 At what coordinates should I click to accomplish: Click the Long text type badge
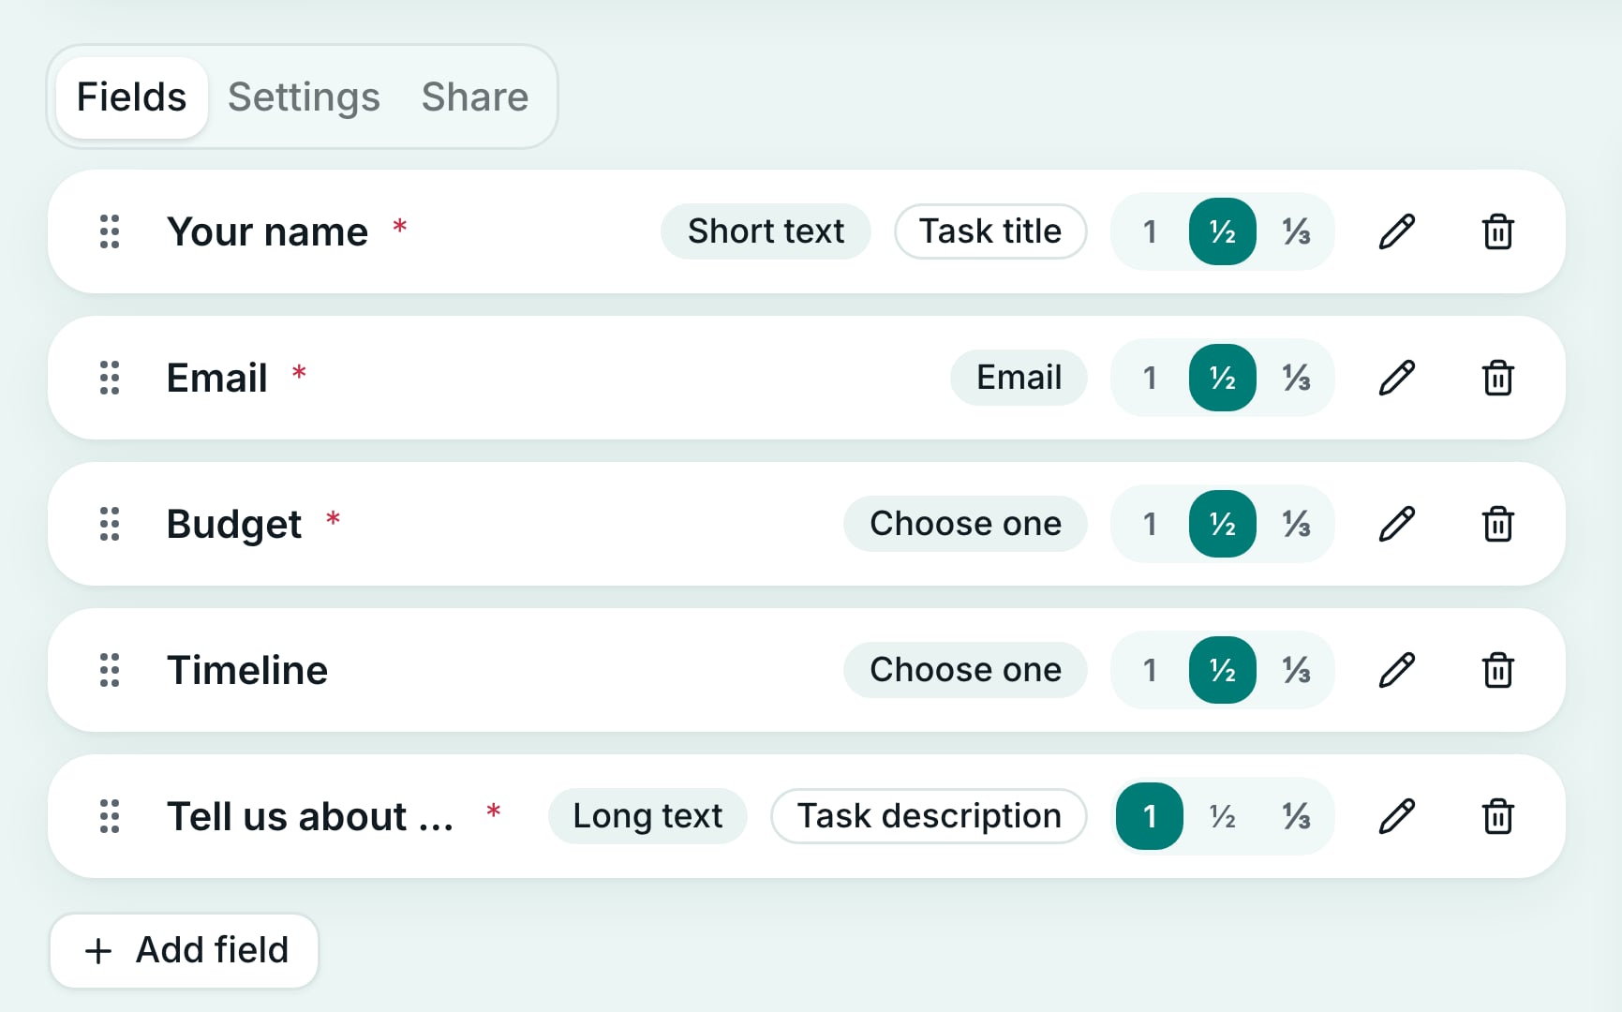pos(647,816)
